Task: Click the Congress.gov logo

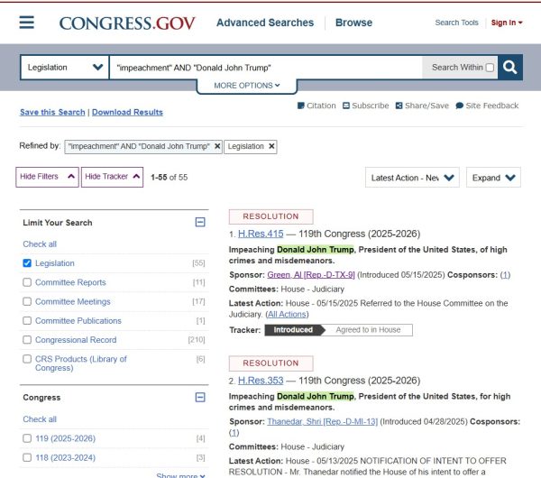Action: [x=127, y=23]
